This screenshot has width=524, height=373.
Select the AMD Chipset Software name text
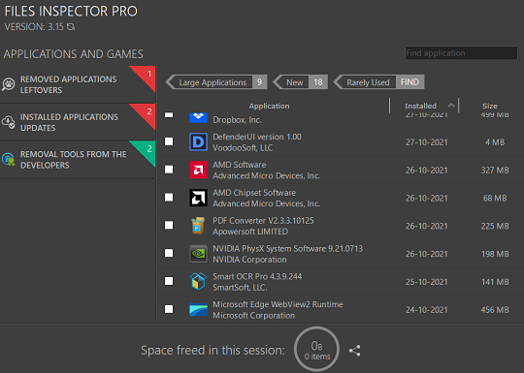click(x=254, y=193)
